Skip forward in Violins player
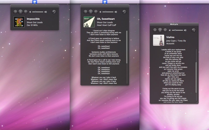 tap(165, 30)
